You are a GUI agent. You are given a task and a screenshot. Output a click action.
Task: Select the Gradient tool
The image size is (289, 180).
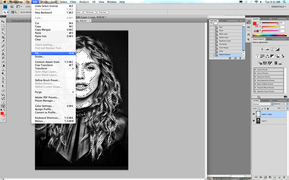3,66
